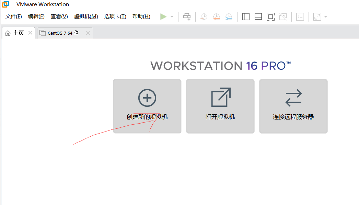Click 连接远程服务器 button
This screenshot has width=359, height=205.
coord(293,106)
